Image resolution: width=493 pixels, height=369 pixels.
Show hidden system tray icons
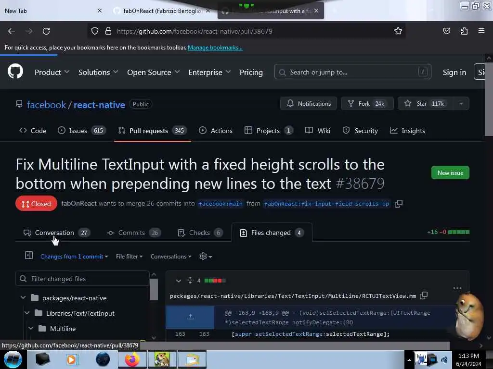pos(409,359)
